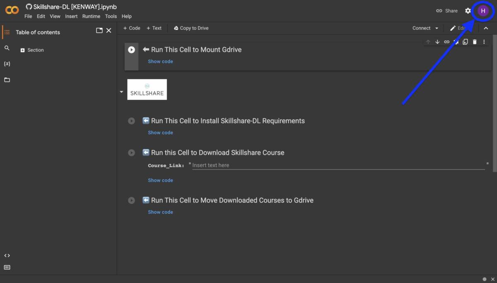
Task: Open the Code snippets icon
Action: click(x=7, y=256)
